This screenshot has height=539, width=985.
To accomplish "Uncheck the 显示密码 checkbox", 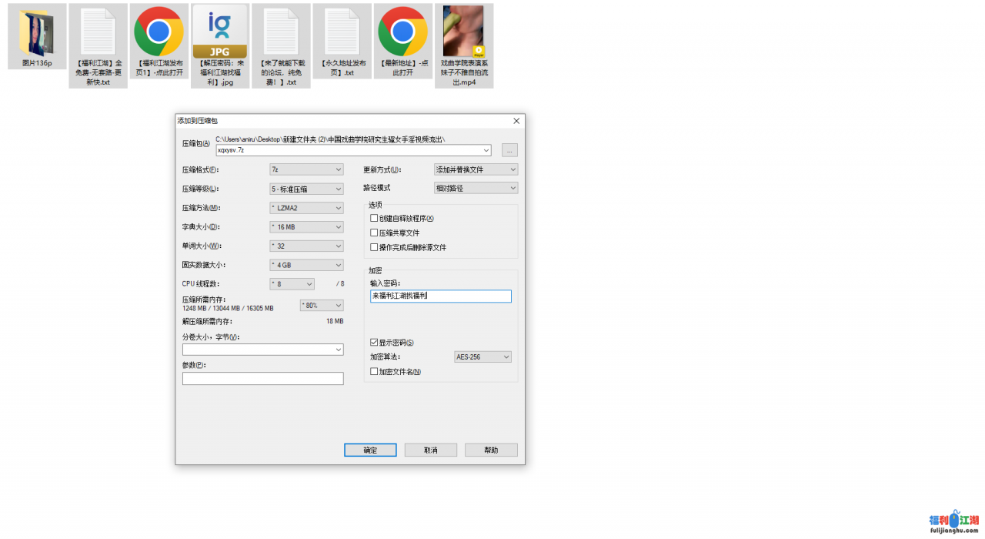I will click(375, 343).
